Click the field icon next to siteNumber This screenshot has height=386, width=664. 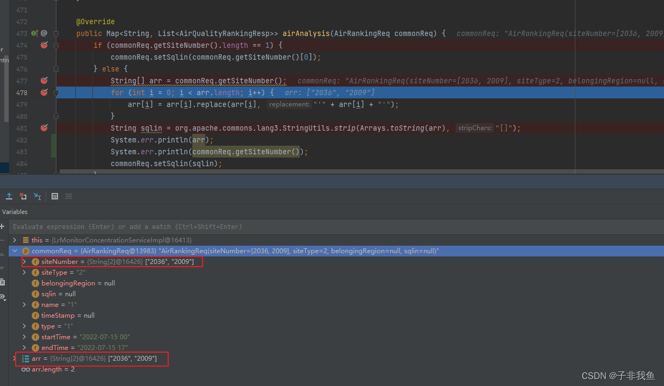pyautogui.click(x=35, y=262)
